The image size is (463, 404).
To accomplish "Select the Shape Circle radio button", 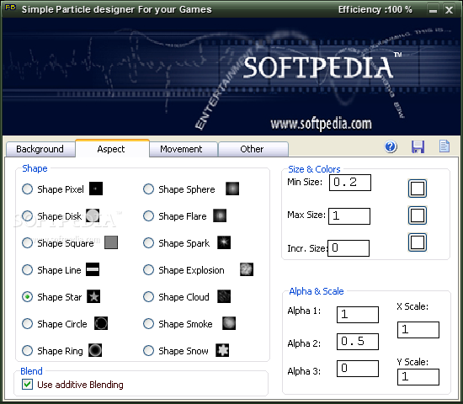I will click(x=28, y=323).
